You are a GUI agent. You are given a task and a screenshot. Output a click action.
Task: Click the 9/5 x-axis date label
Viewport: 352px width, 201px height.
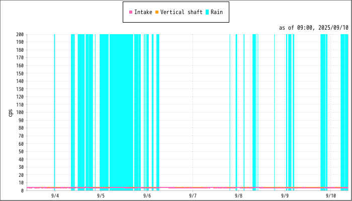tap(101, 195)
